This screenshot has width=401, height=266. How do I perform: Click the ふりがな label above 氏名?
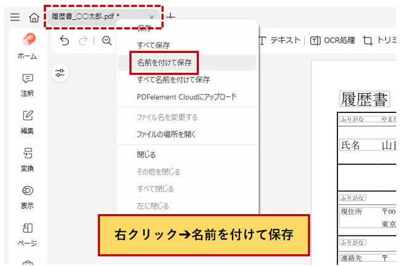coord(352,120)
